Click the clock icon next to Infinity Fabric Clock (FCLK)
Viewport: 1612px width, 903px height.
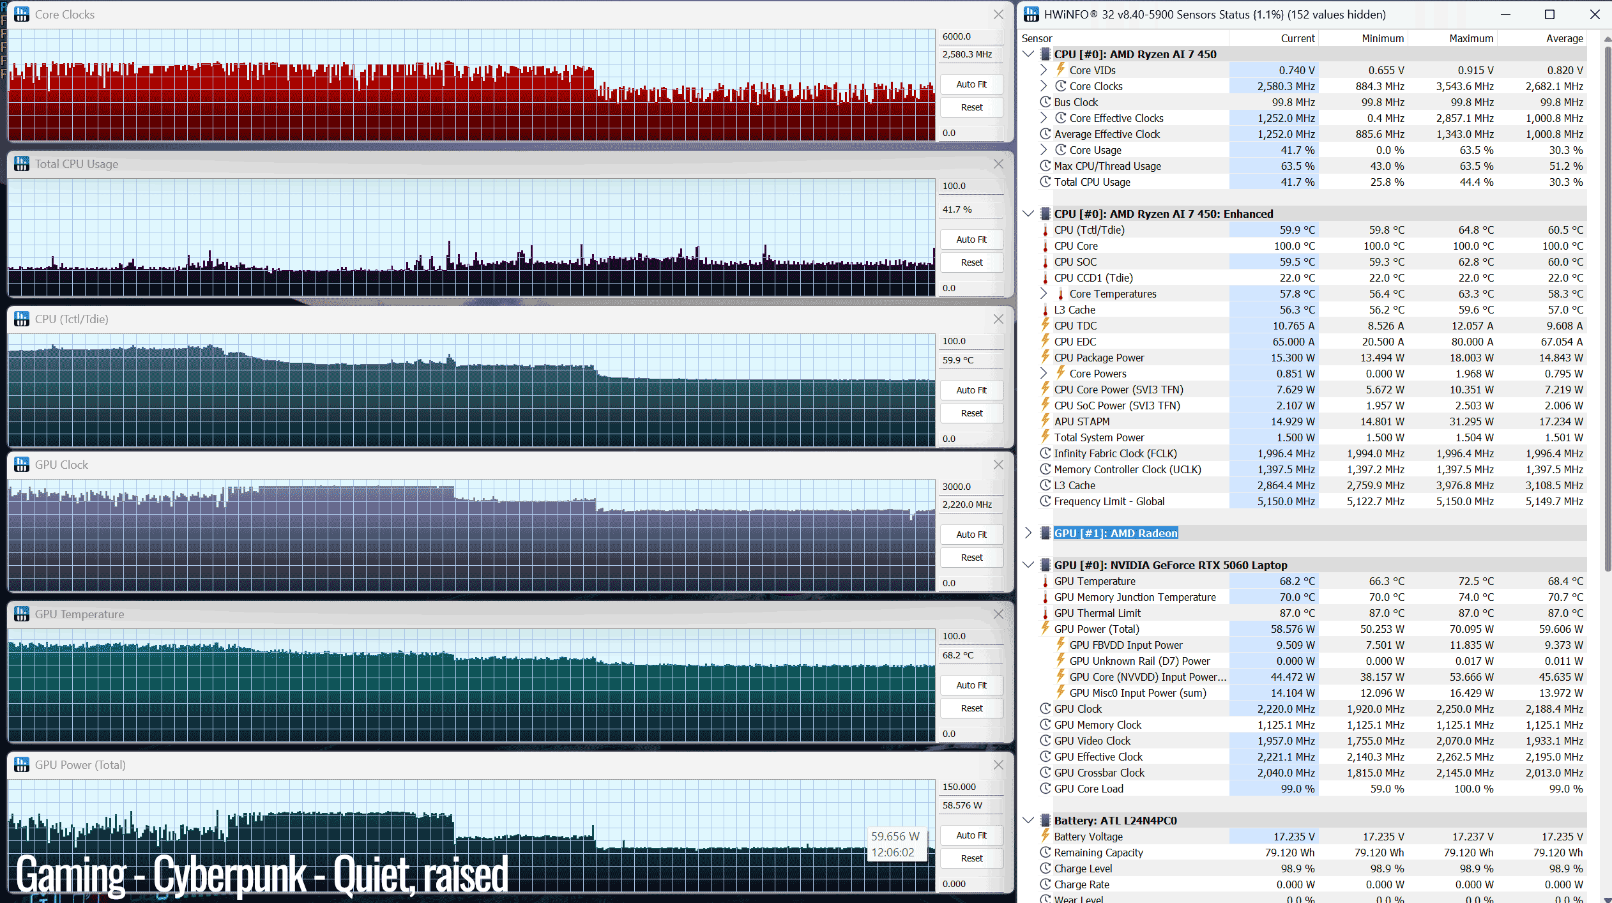(1046, 453)
